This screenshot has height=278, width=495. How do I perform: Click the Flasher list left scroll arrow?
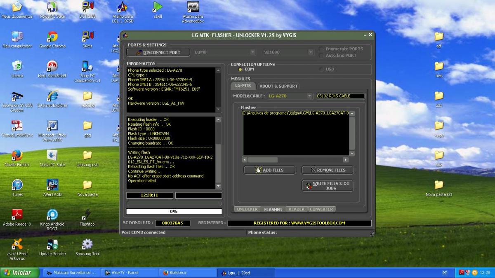coord(245,160)
